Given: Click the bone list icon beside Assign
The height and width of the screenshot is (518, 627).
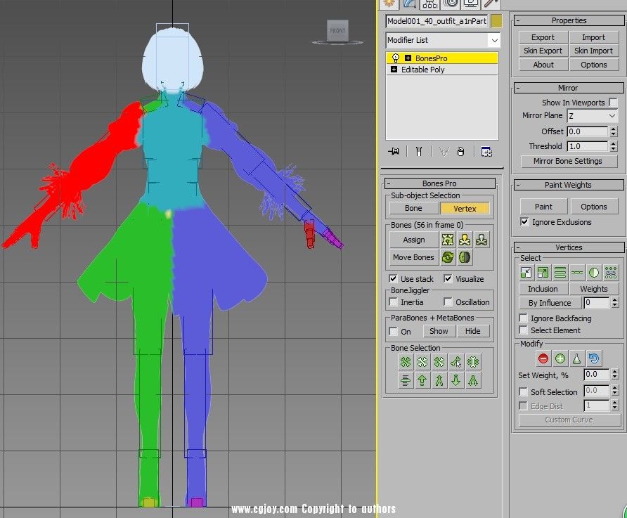Looking at the screenshot, I should coord(448,240).
